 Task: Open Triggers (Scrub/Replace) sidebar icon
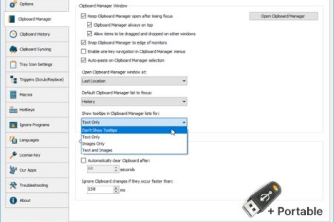(x=13, y=79)
